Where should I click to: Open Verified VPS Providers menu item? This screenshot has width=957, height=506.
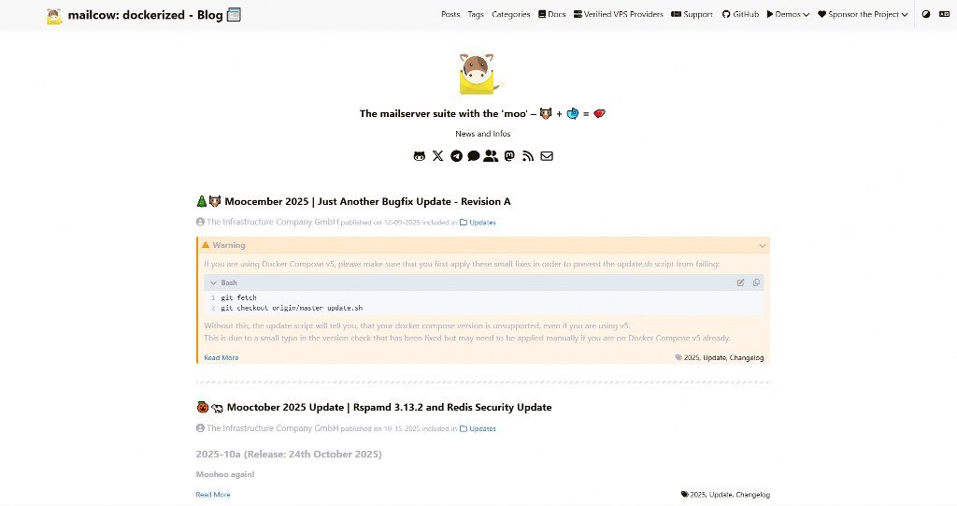[x=619, y=14]
